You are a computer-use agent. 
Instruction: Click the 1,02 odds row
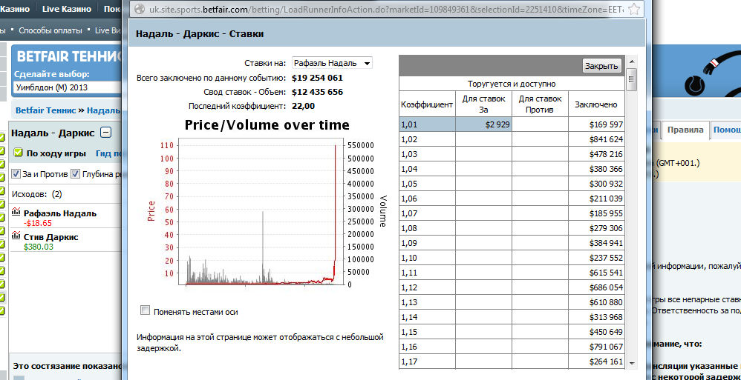(512, 139)
